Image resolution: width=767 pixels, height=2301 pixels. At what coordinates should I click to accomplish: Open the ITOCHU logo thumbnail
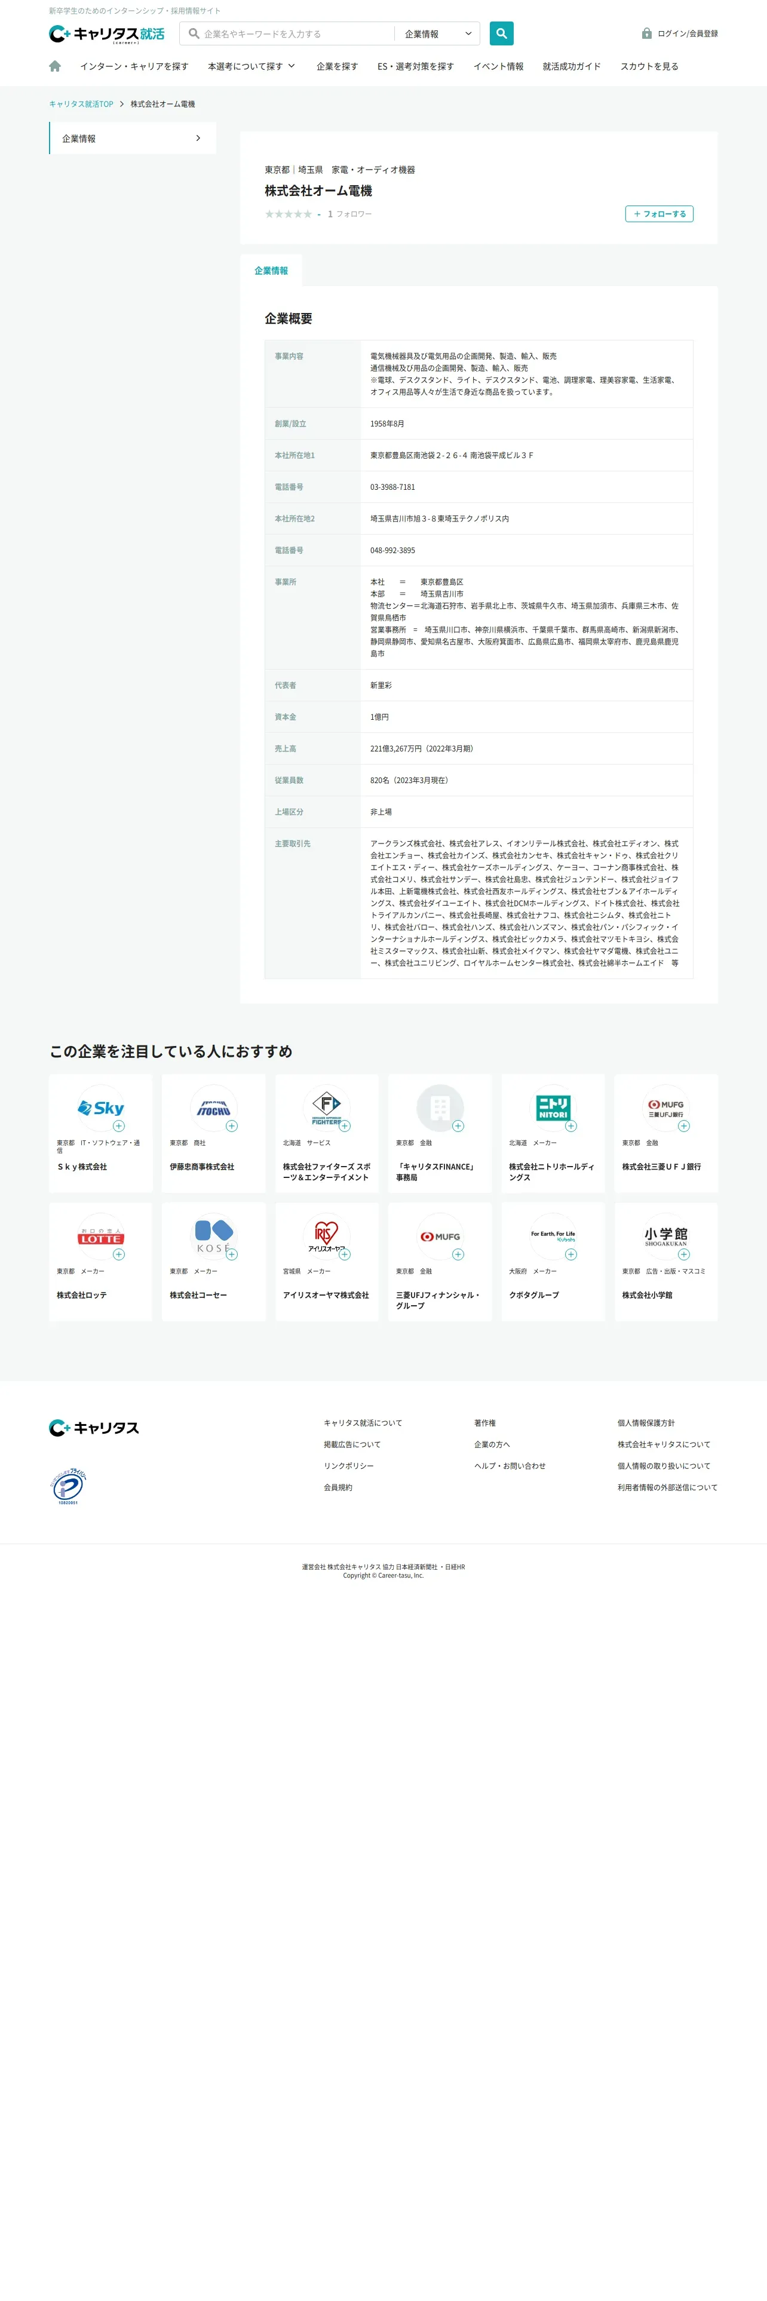click(x=213, y=1109)
